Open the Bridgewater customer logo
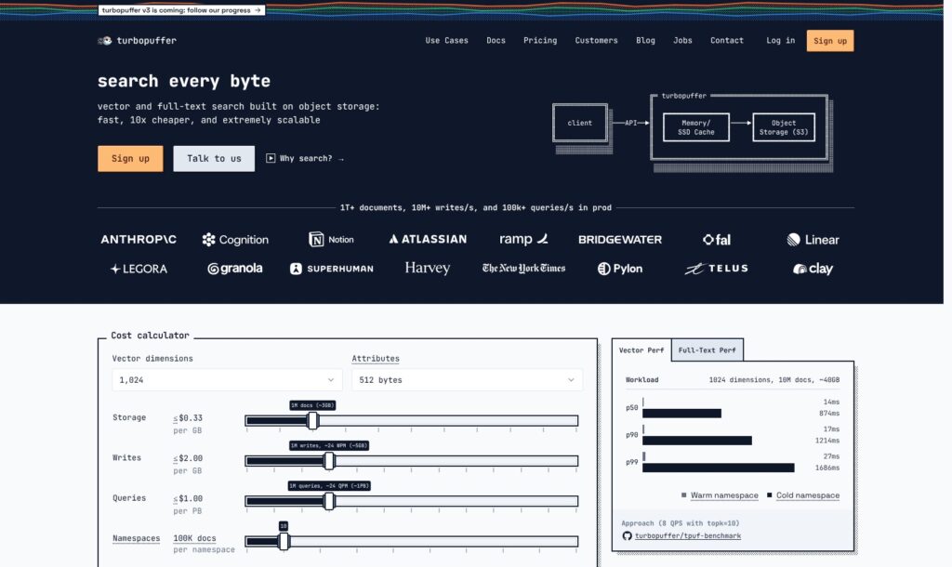 point(620,239)
